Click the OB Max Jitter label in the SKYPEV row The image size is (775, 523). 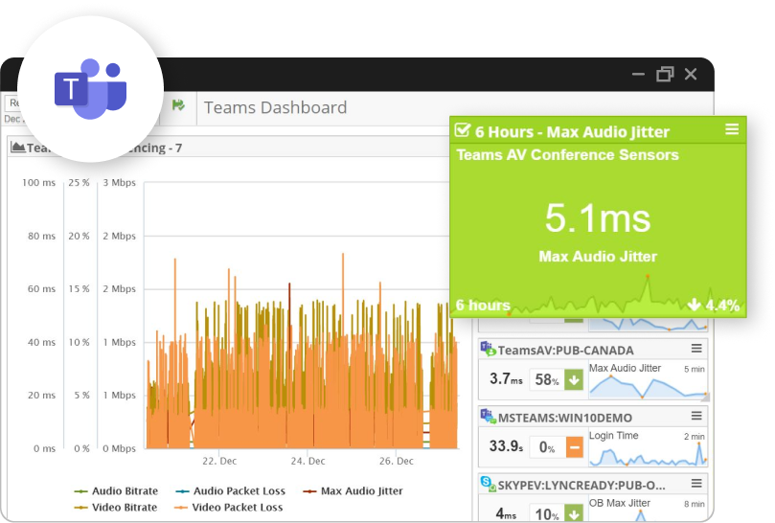point(619,503)
